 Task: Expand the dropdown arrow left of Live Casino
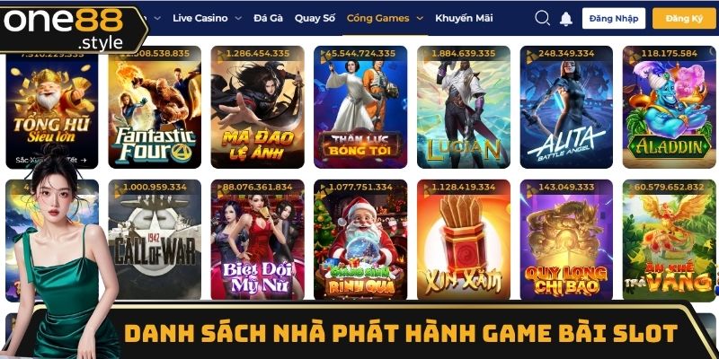[157, 18]
